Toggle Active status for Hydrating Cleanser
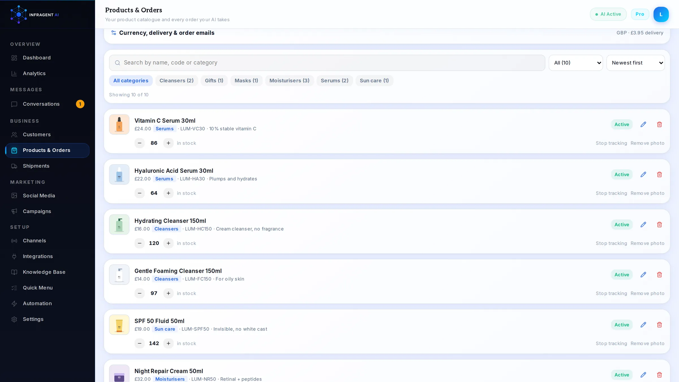Screen dimensions: 679x382 622,225
